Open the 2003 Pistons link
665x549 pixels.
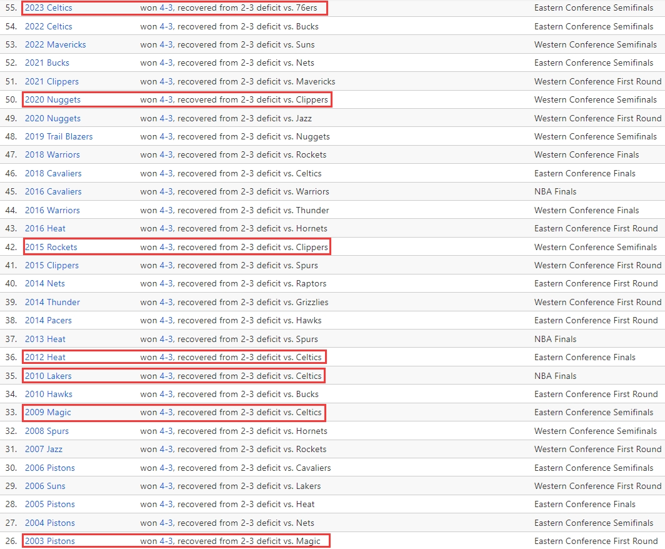(49, 541)
